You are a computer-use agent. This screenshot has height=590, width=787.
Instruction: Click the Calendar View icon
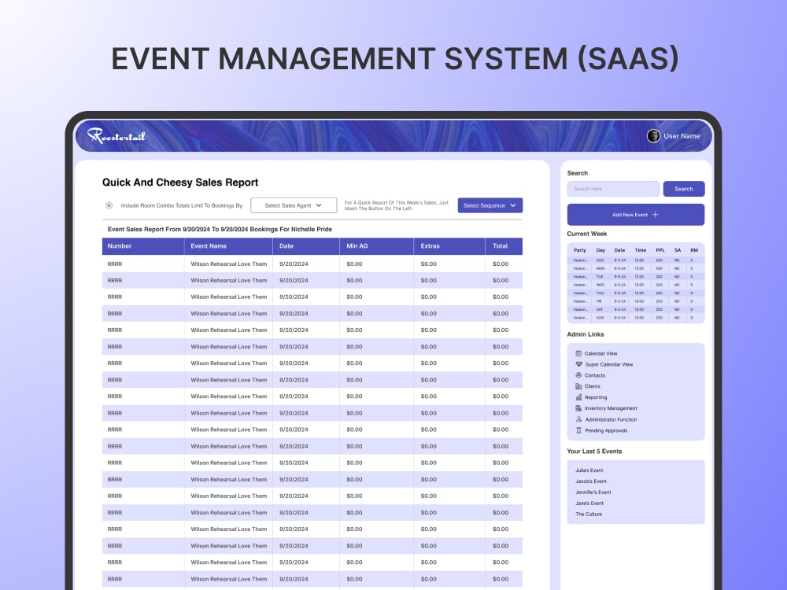pyautogui.click(x=578, y=353)
